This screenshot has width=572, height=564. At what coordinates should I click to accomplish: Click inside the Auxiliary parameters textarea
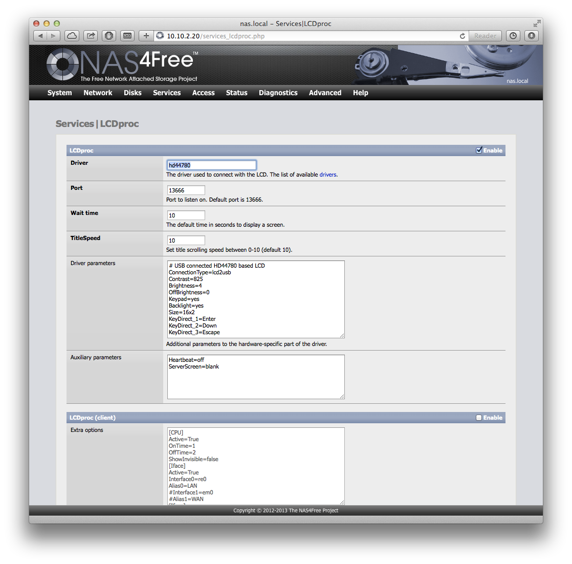pos(256,377)
